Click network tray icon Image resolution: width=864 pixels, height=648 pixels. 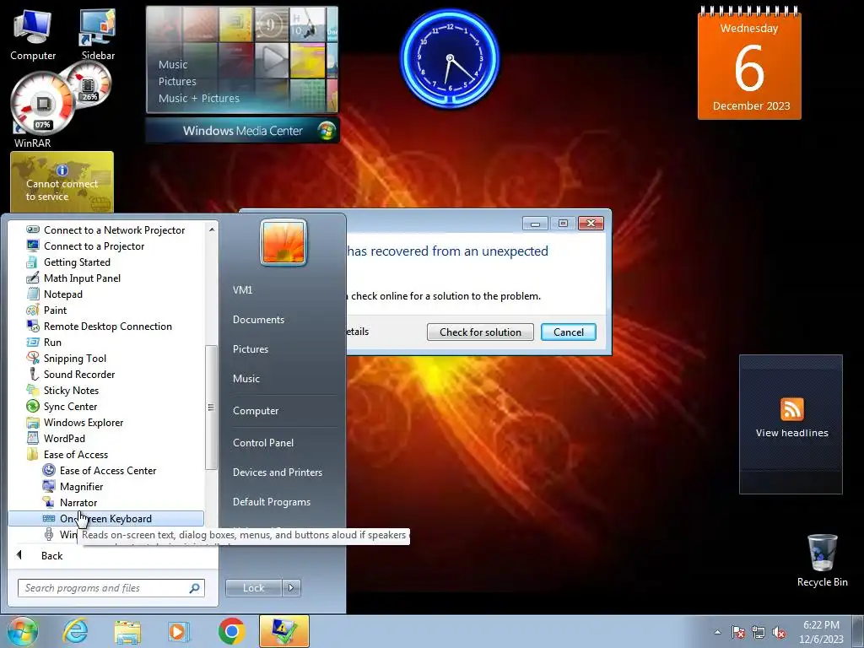[x=759, y=632]
